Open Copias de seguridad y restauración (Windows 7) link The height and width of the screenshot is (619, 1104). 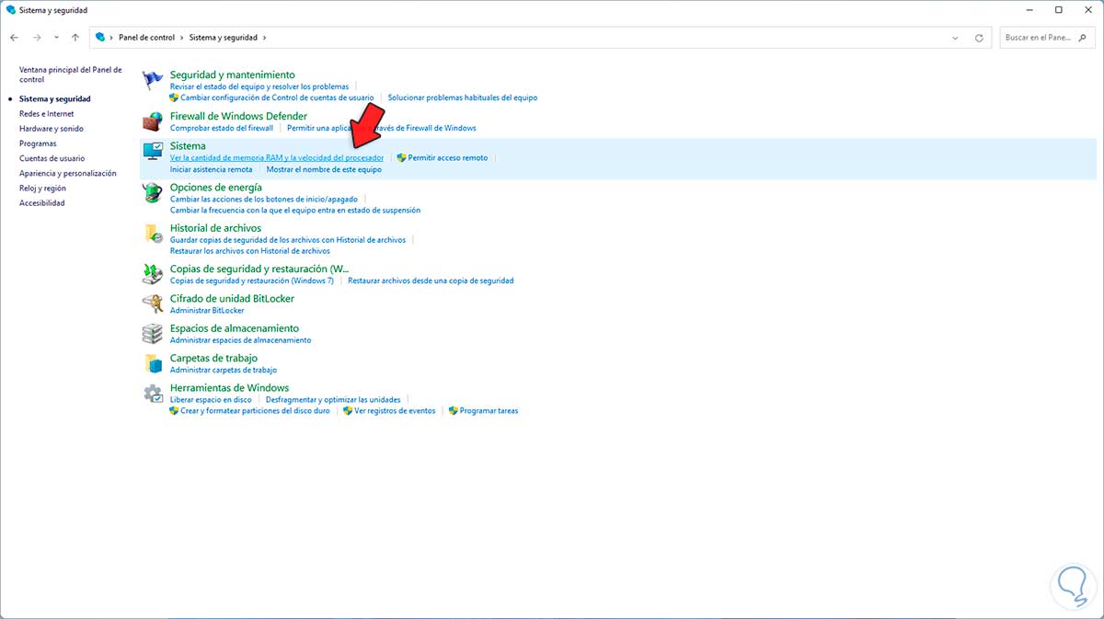252,281
